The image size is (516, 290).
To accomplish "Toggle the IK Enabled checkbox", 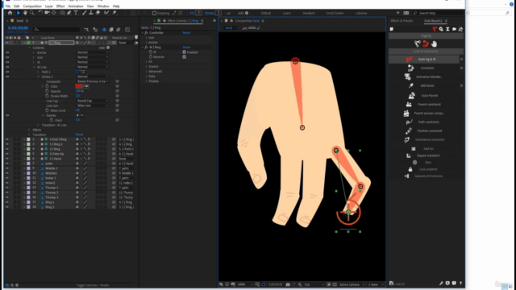I will [x=185, y=52].
